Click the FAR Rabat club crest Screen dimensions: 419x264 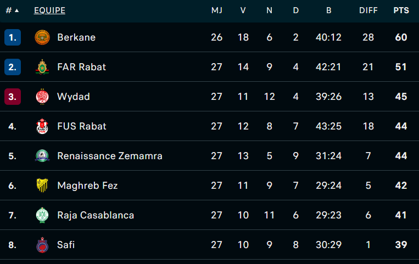(x=42, y=67)
